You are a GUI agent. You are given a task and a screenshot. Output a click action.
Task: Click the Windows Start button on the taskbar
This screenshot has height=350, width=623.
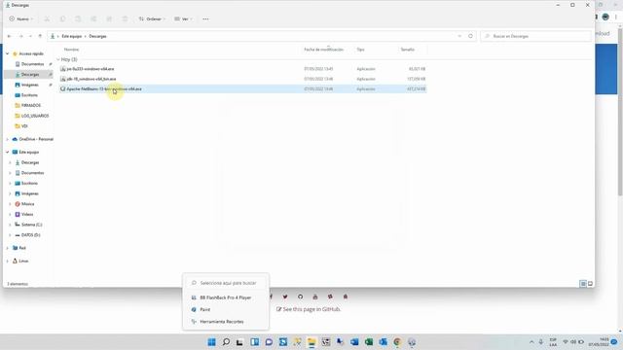click(x=212, y=342)
